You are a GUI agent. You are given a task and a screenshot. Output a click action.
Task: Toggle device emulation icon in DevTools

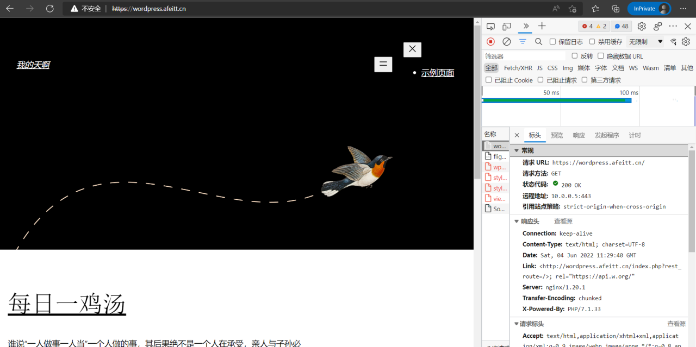[x=507, y=26]
